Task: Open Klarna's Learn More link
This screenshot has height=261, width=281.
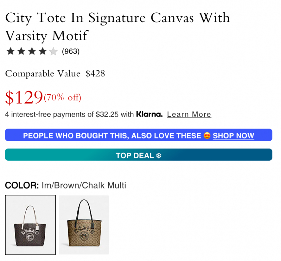Action: click(x=189, y=115)
